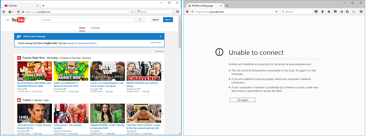Click Hello chat bubble icon in toolbar
This screenshot has height=136, width=368.
click(335, 12)
